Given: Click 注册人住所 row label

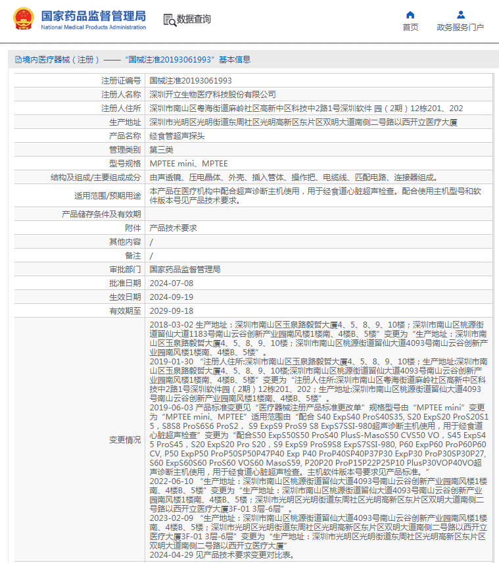Looking at the screenshot, I should pyautogui.click(x=121, y=109).
